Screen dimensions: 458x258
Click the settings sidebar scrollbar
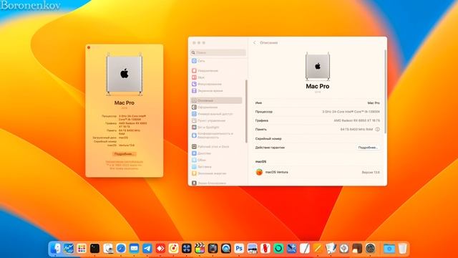click(x=246, y=111)
